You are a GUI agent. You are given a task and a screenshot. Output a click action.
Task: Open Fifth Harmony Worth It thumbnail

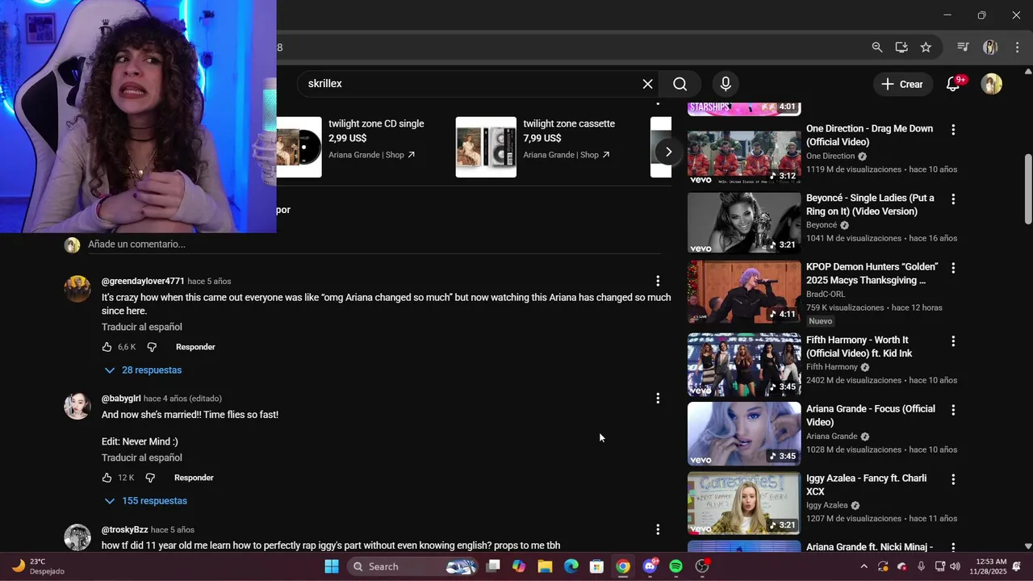tap(744, 365)
